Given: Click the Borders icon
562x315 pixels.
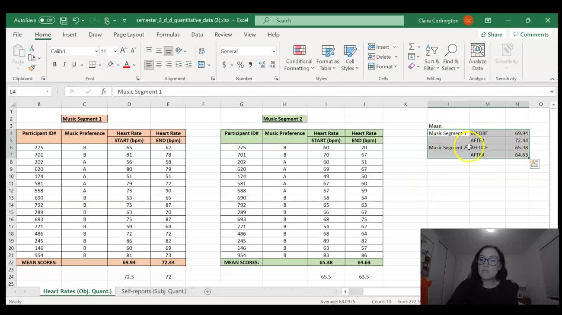Looking at the screenshot, I should [92, 65].
